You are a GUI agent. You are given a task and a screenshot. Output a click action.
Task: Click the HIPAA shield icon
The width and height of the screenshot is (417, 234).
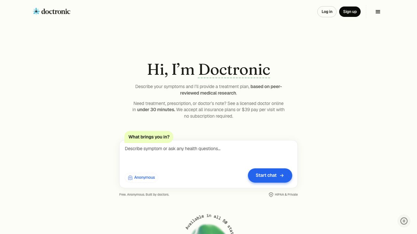[x=271, y=195]
